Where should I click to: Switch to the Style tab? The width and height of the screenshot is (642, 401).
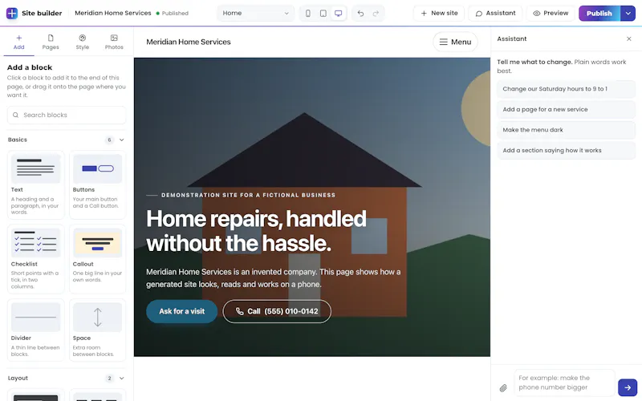click(x=83, y=43)
